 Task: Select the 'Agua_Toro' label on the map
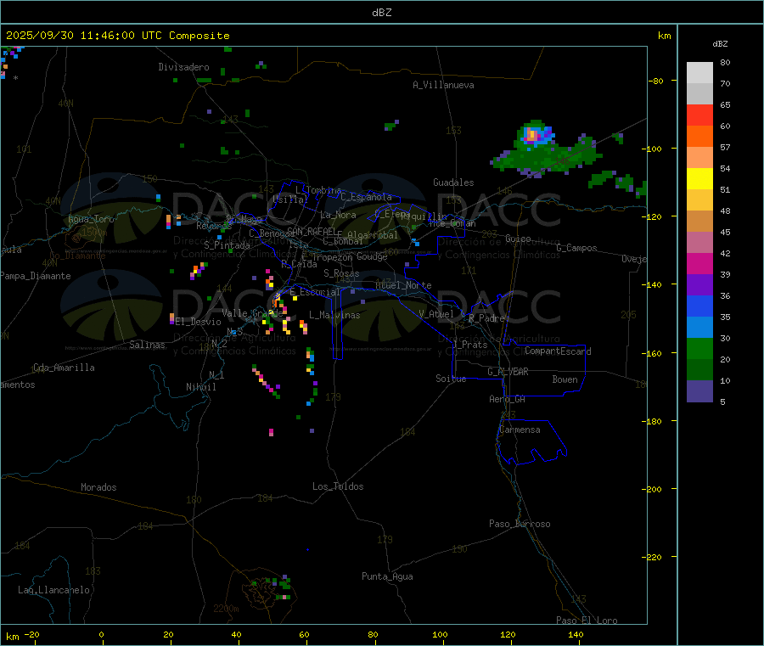[x=91, y=219]
